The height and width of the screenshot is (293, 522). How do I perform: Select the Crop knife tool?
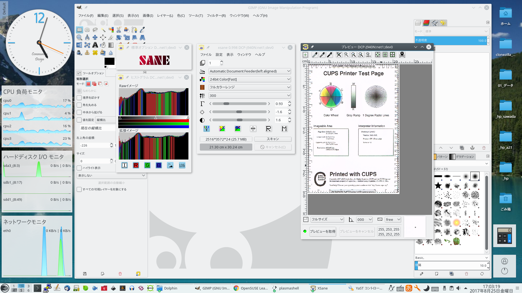[x=111, y=37]
